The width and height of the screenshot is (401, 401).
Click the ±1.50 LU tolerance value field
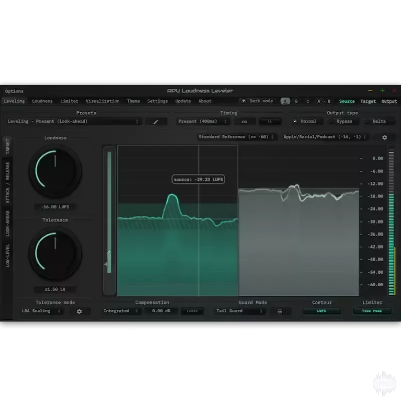tap(55, 289)
